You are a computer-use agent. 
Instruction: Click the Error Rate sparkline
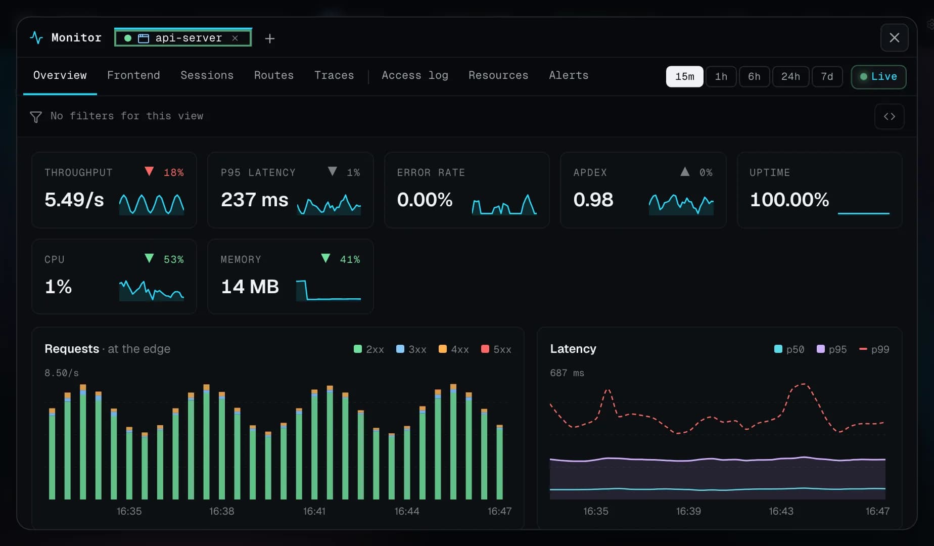coord(504,204)
